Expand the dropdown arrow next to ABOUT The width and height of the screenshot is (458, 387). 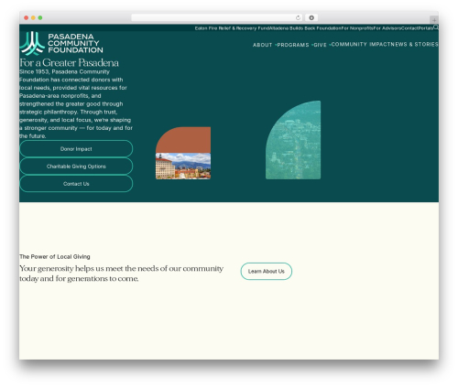pyautogui.click(x=276, y=45)
